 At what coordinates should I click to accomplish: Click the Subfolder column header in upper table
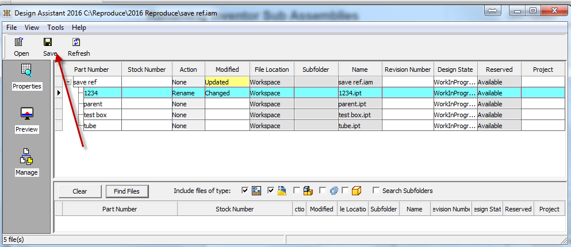[x=316, y=70]
